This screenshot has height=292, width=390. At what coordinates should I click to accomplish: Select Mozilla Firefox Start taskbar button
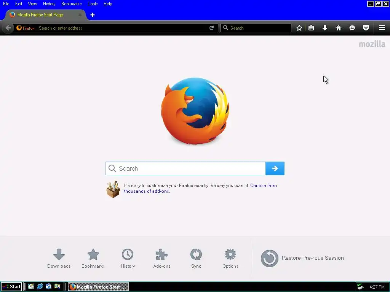click(x=98, y=287)
